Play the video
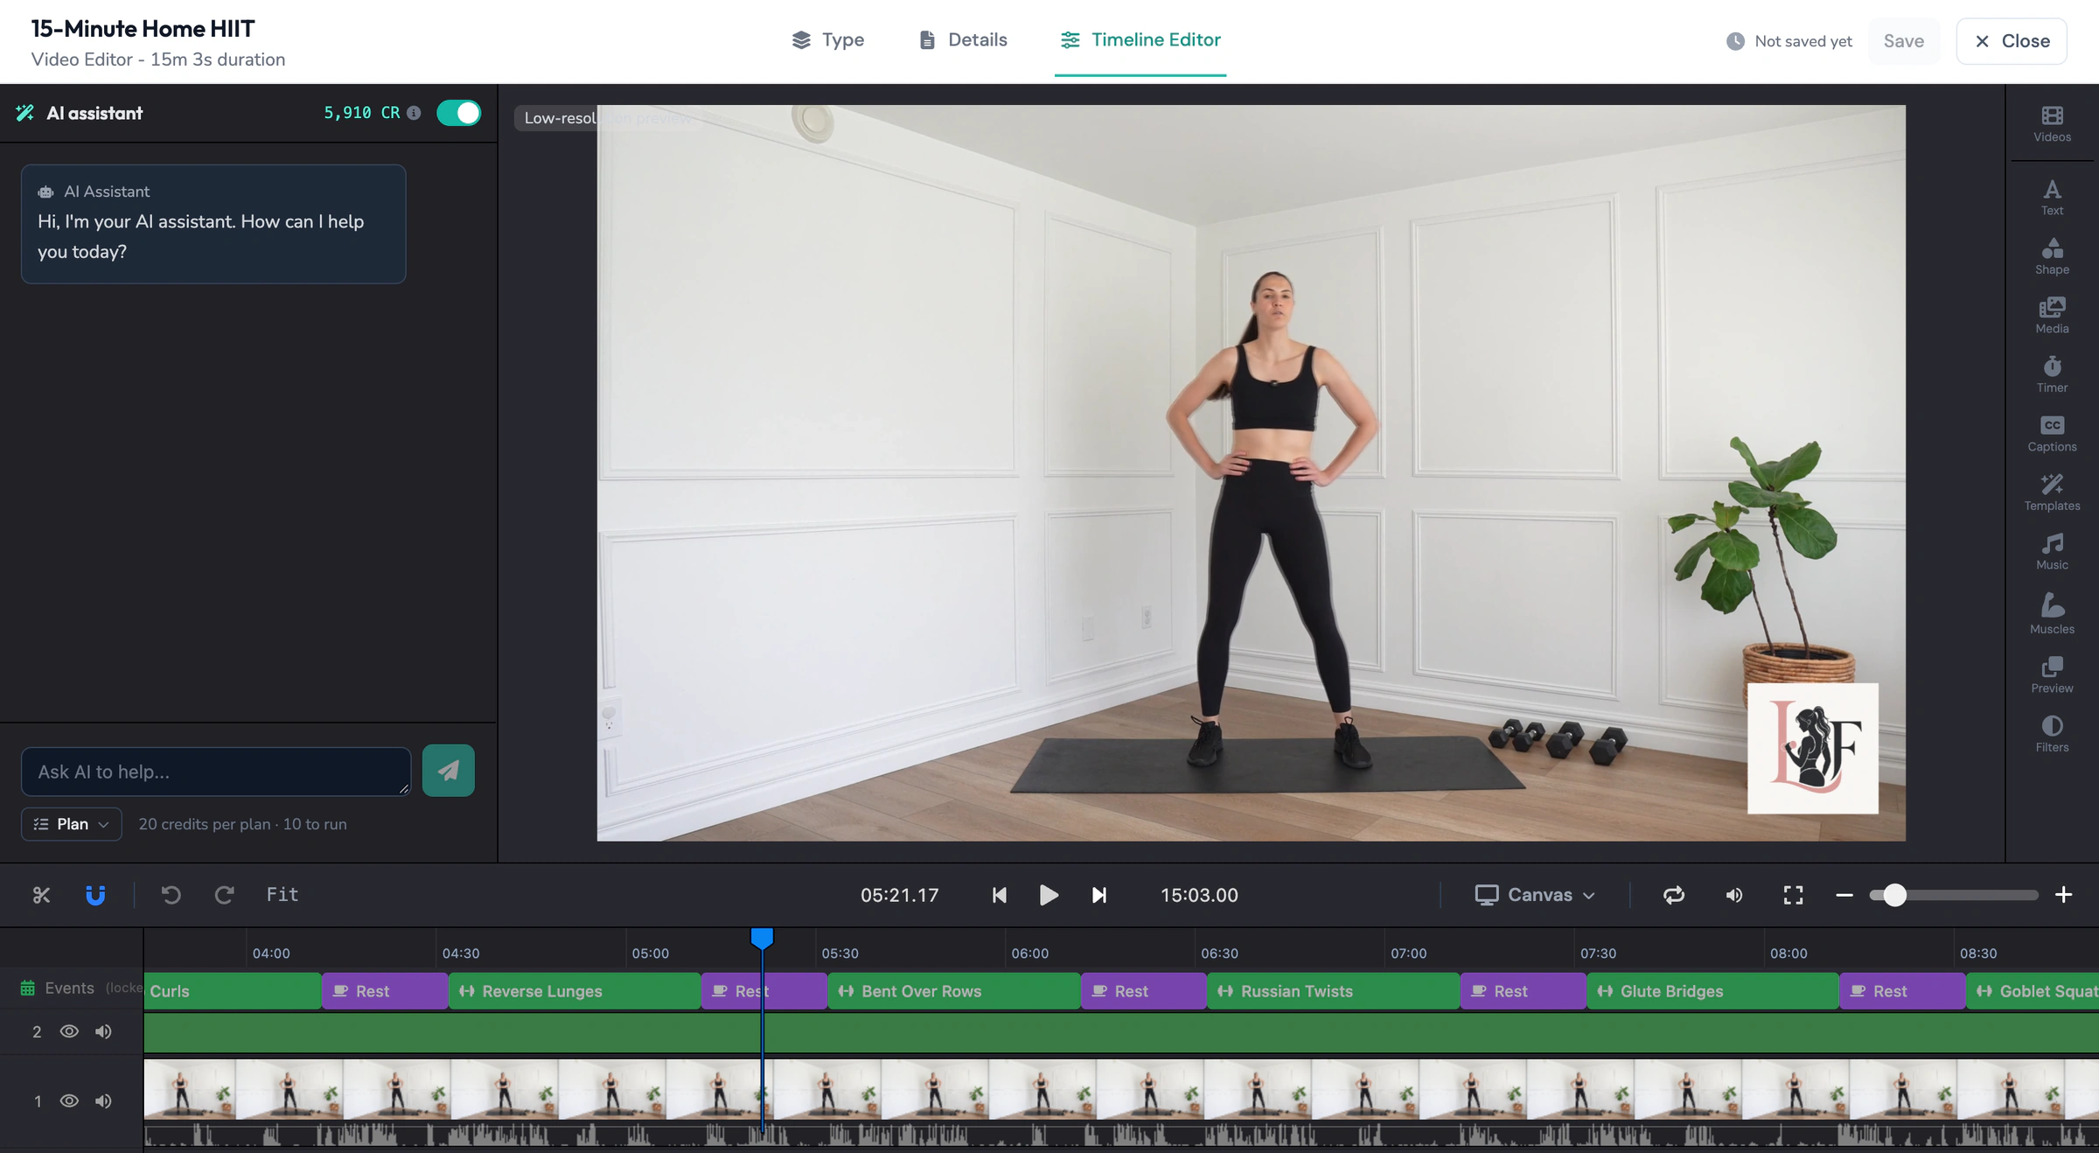Image resolution: width=2099 pixels, height=1153 pixels. [x=1049, y=895]
